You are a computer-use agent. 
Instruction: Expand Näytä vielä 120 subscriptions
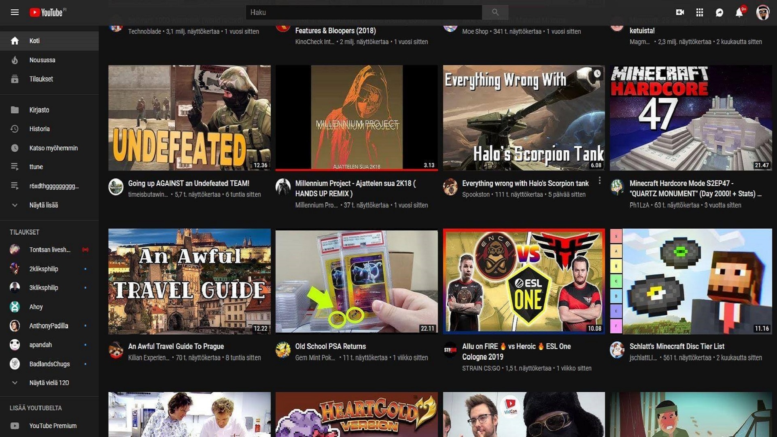click(49, 382)
